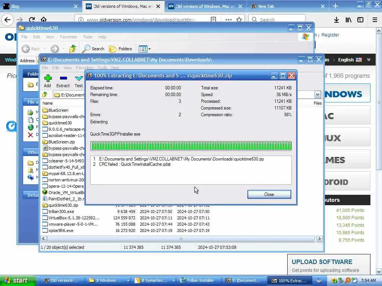This screenshot has width=382, height=286.
Task: Toggle Firefox reader view icon
Action: pyautogui.click(x=213, y=20)
